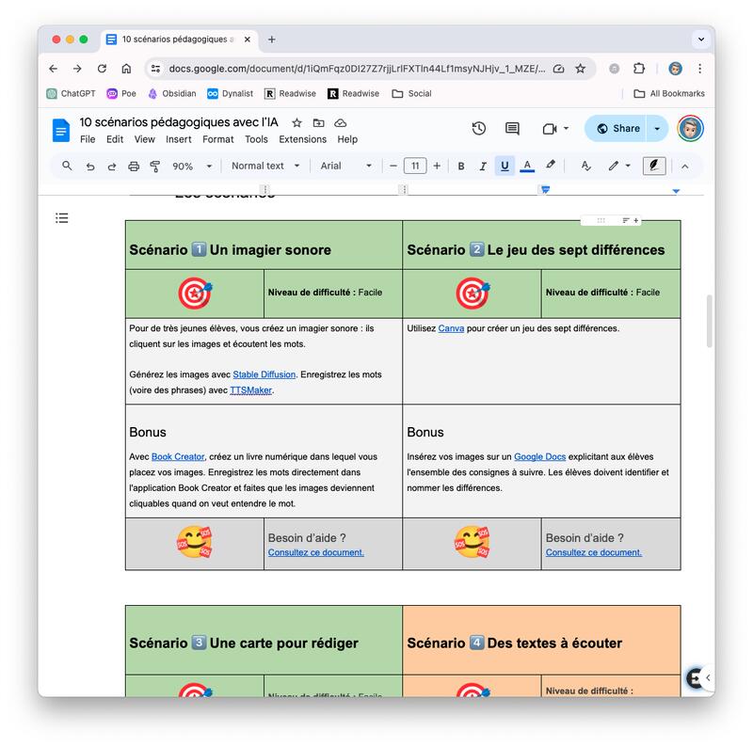The height and width of the screenshot is (747, 753).
Task: Open comments panel icon
Action: pyautogui.click(x=512, y=128)
